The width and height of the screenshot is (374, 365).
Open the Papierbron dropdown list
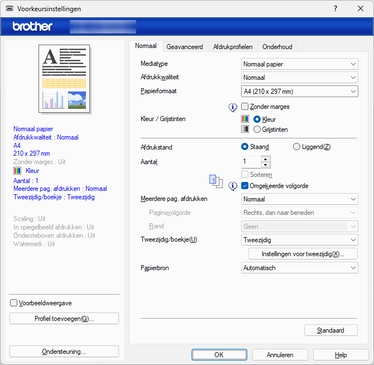(299, 268)
